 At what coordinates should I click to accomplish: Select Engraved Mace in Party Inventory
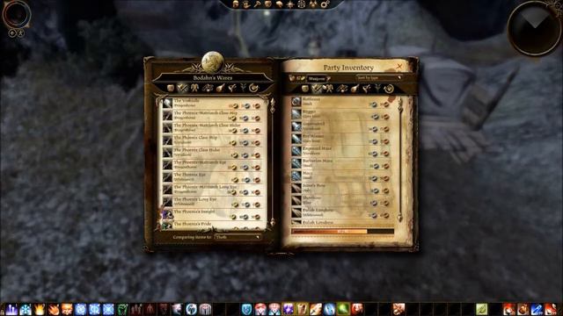point(342,151)
